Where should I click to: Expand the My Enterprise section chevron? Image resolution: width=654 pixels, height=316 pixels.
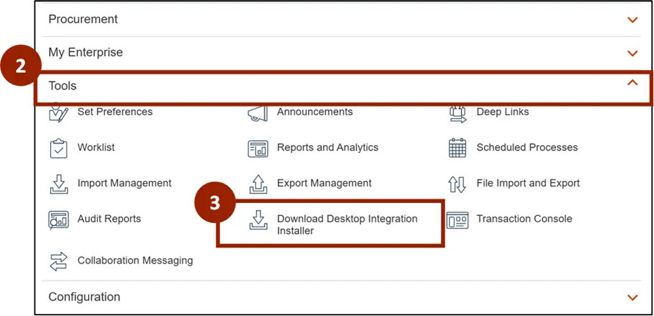click(x=632, y=54)
